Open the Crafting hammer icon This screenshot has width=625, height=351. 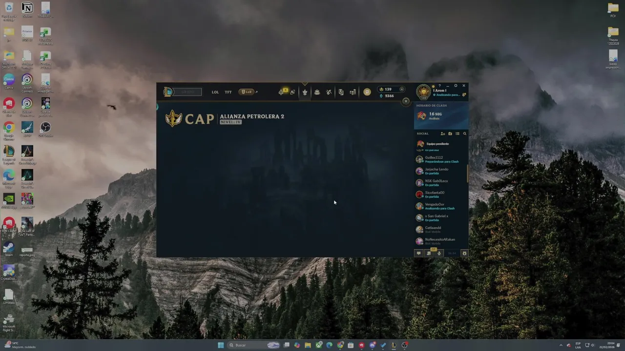[329, 92]
